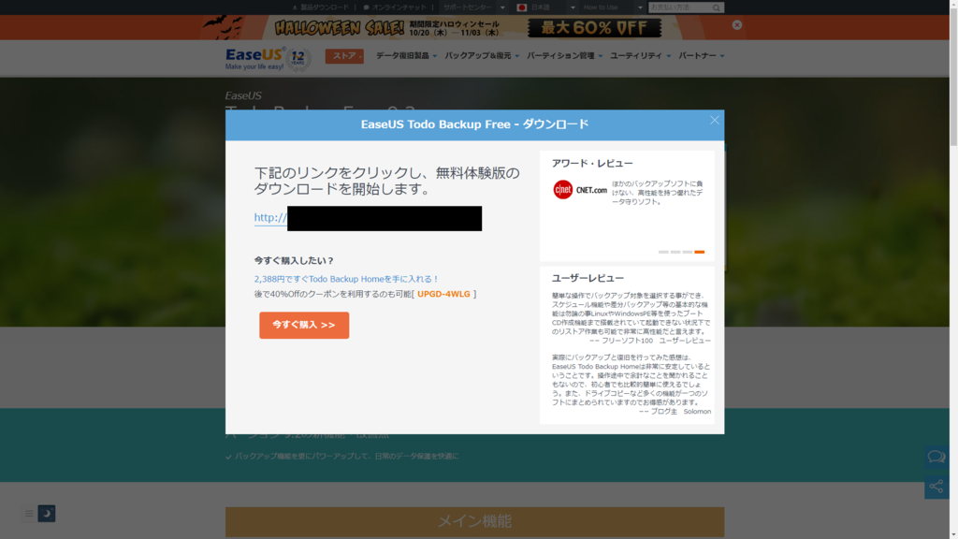Click the Japan flag icon in top bar
Image resolution: width=958 pixels, height=539 pixels.
[x=522, y=7]
